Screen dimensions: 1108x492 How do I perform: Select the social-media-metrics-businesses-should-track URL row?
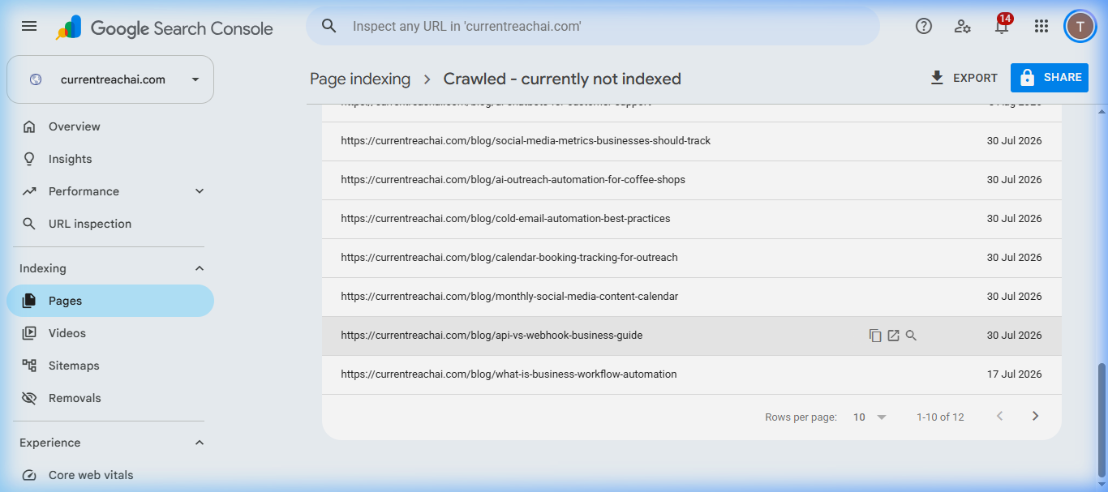(692, 141)
